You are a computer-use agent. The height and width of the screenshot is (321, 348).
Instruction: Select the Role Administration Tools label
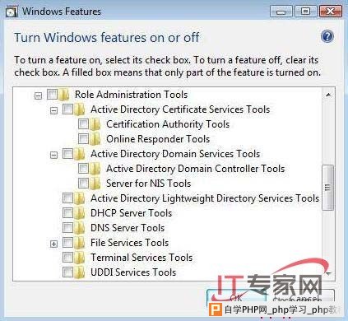coord(132,95)
